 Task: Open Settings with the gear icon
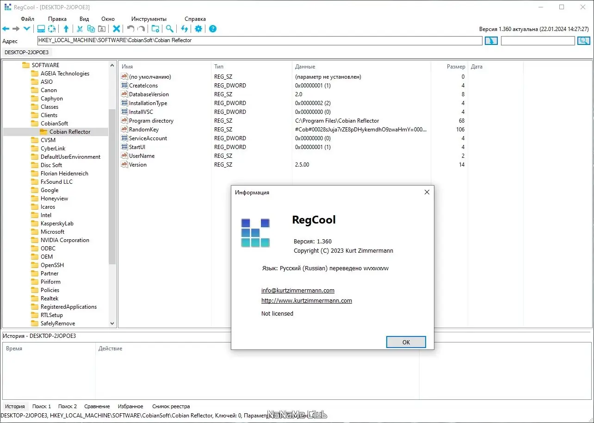[198, 29]
